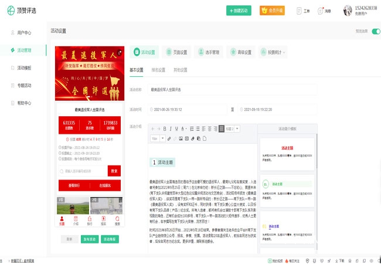Screen dimensions: 381x264
Task: Click the 创建活动 button
Action: [x=239, y=11]
